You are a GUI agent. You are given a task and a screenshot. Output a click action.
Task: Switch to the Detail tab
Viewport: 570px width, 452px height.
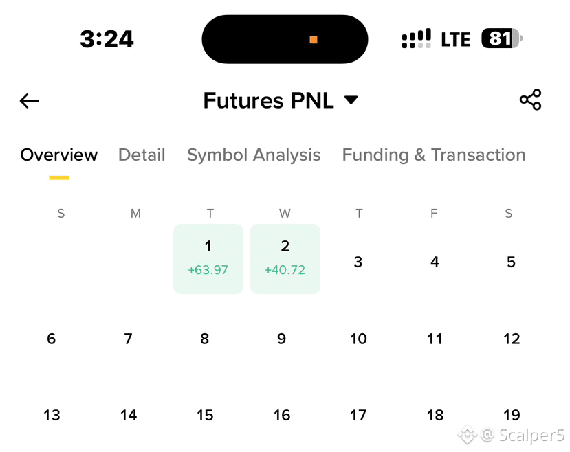click(142, 155)
